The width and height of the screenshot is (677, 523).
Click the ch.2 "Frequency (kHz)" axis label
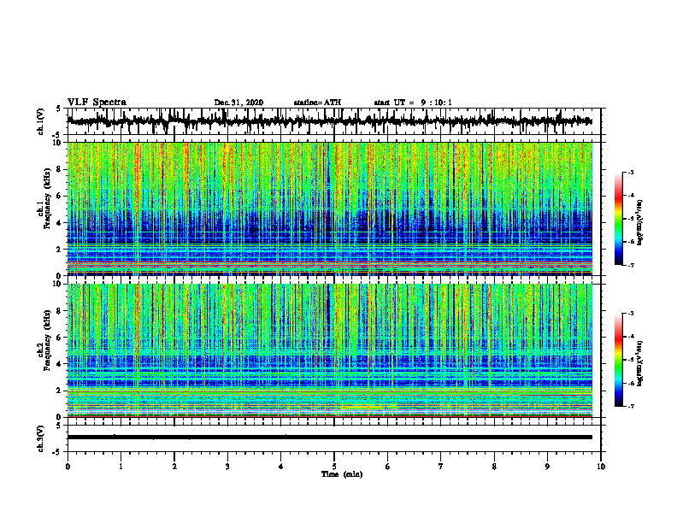click(47, 340)
